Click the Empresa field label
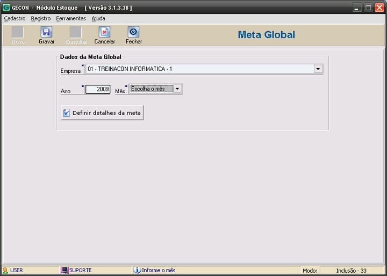The image size is (387, 276). pyautogui.click(x=70, y=71)
